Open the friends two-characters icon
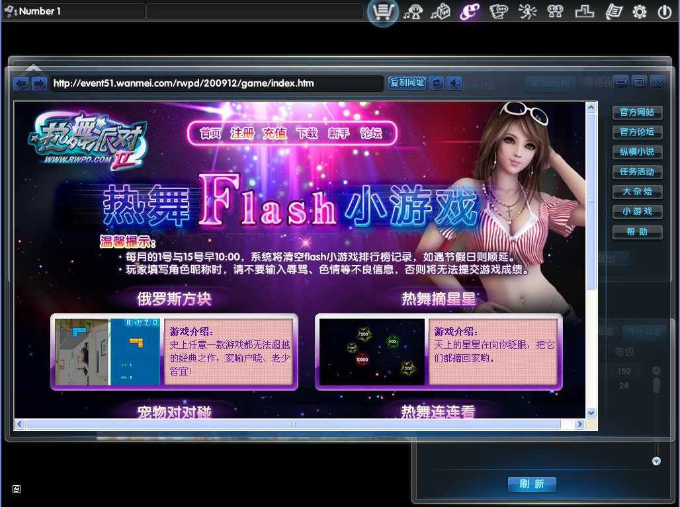The image size is (680, 507). click(x=555, y=12)
